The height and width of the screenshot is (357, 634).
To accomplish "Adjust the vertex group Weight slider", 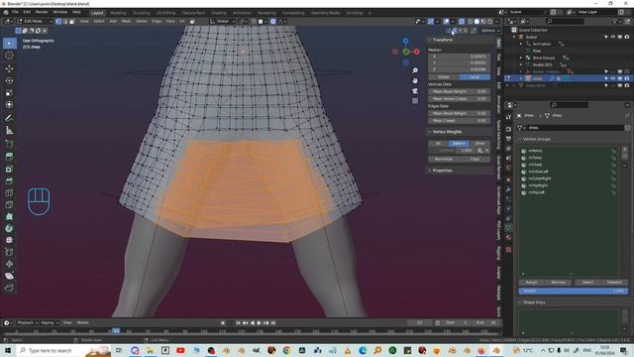I will click(x=574, y=291).
